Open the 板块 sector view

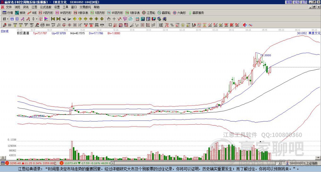[20, 13]
